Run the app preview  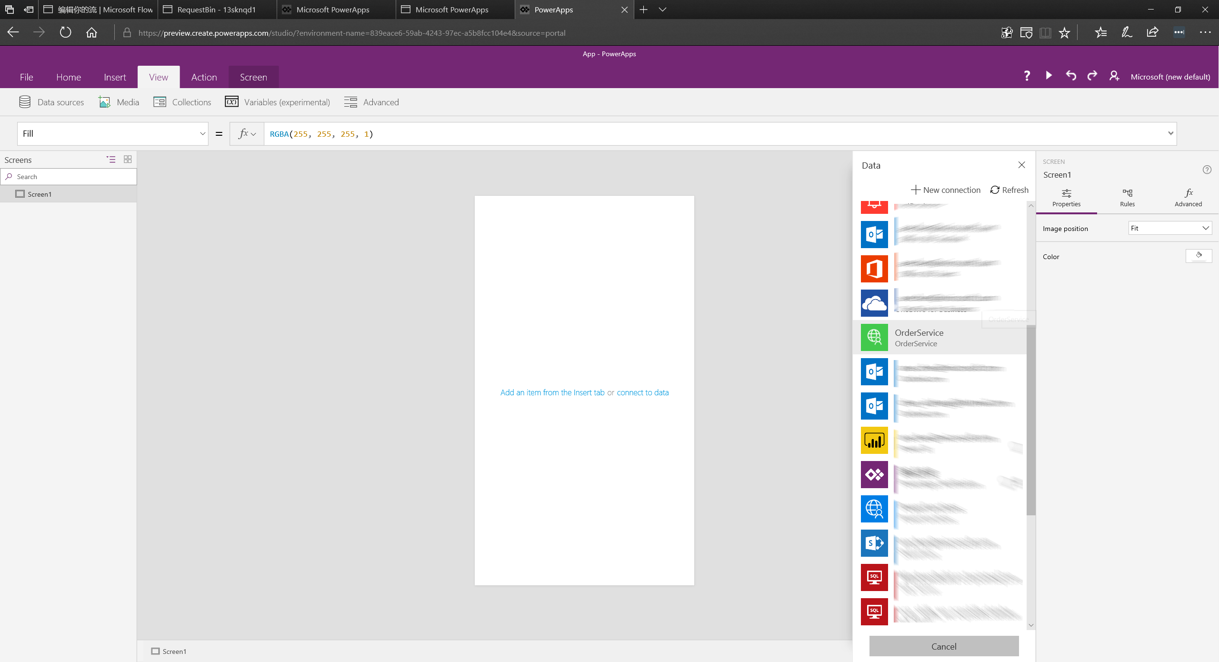click(1048, 76)
